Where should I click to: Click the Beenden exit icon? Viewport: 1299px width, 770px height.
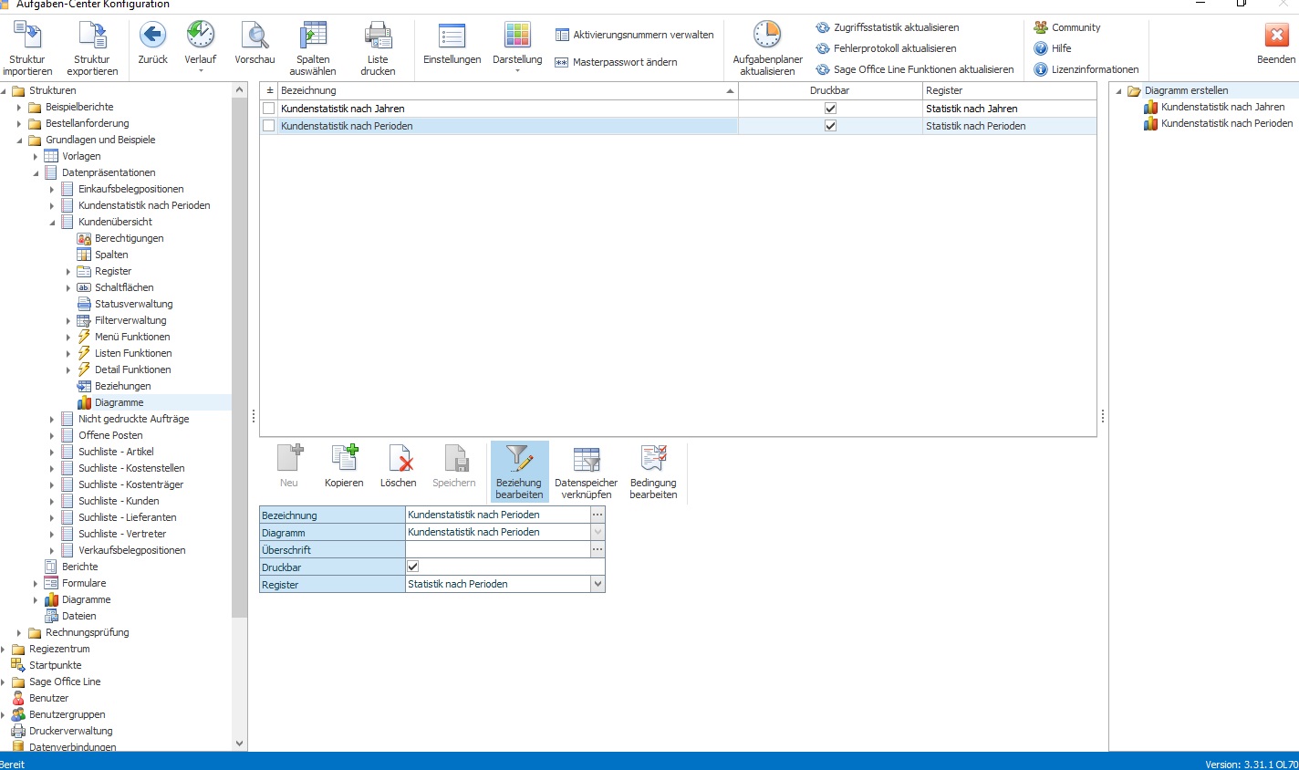coord(1276,36)
